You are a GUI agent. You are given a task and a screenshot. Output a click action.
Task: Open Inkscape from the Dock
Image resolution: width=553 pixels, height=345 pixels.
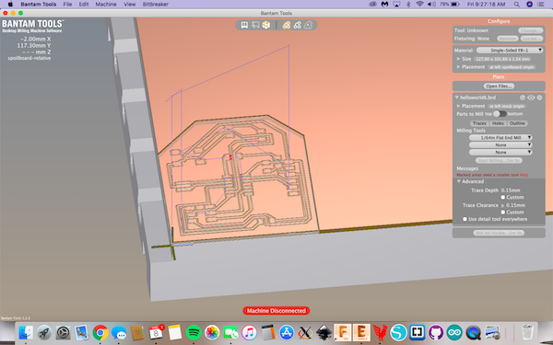tap(324, 332)
